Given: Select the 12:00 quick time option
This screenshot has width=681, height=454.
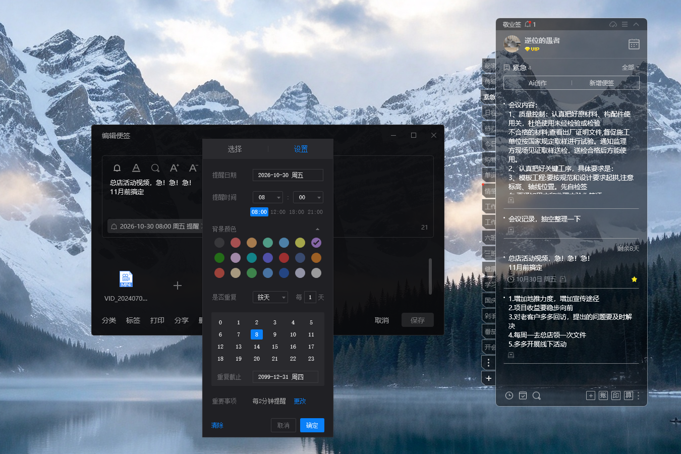Looking at the screenshot, I should tap(278, 212).
